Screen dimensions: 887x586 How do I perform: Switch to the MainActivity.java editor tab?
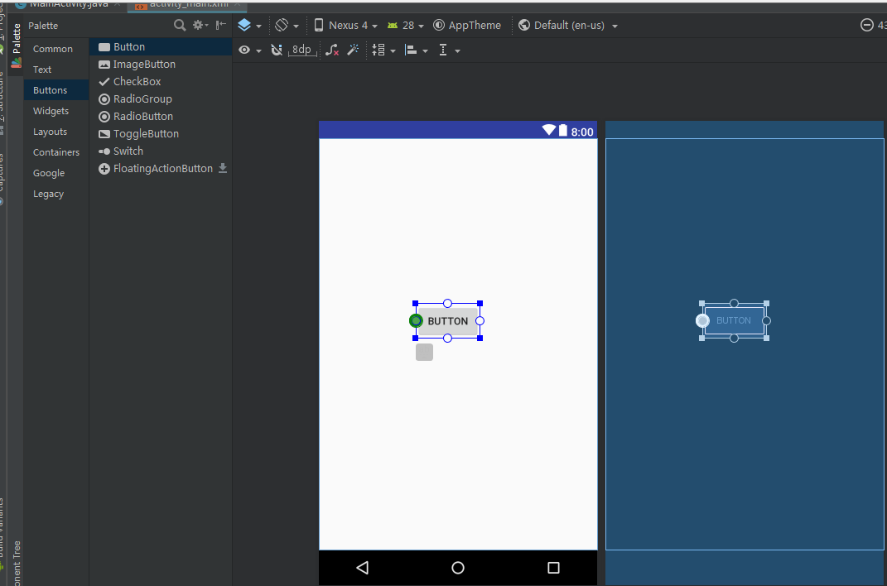(x=67, y=4)
